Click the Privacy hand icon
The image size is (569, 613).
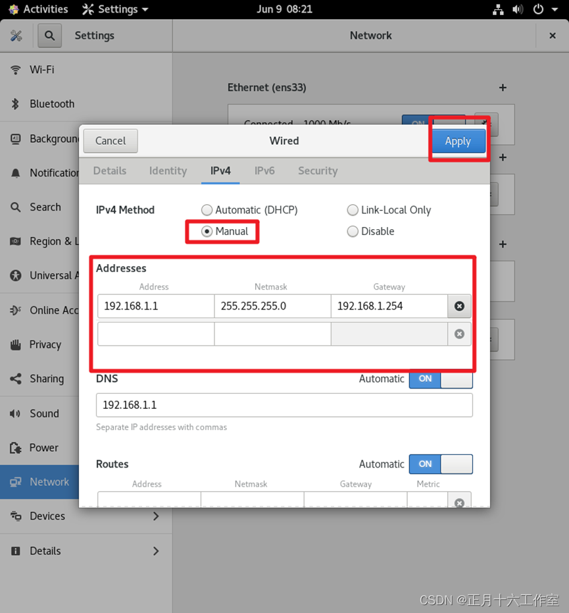tap(16, 344)
